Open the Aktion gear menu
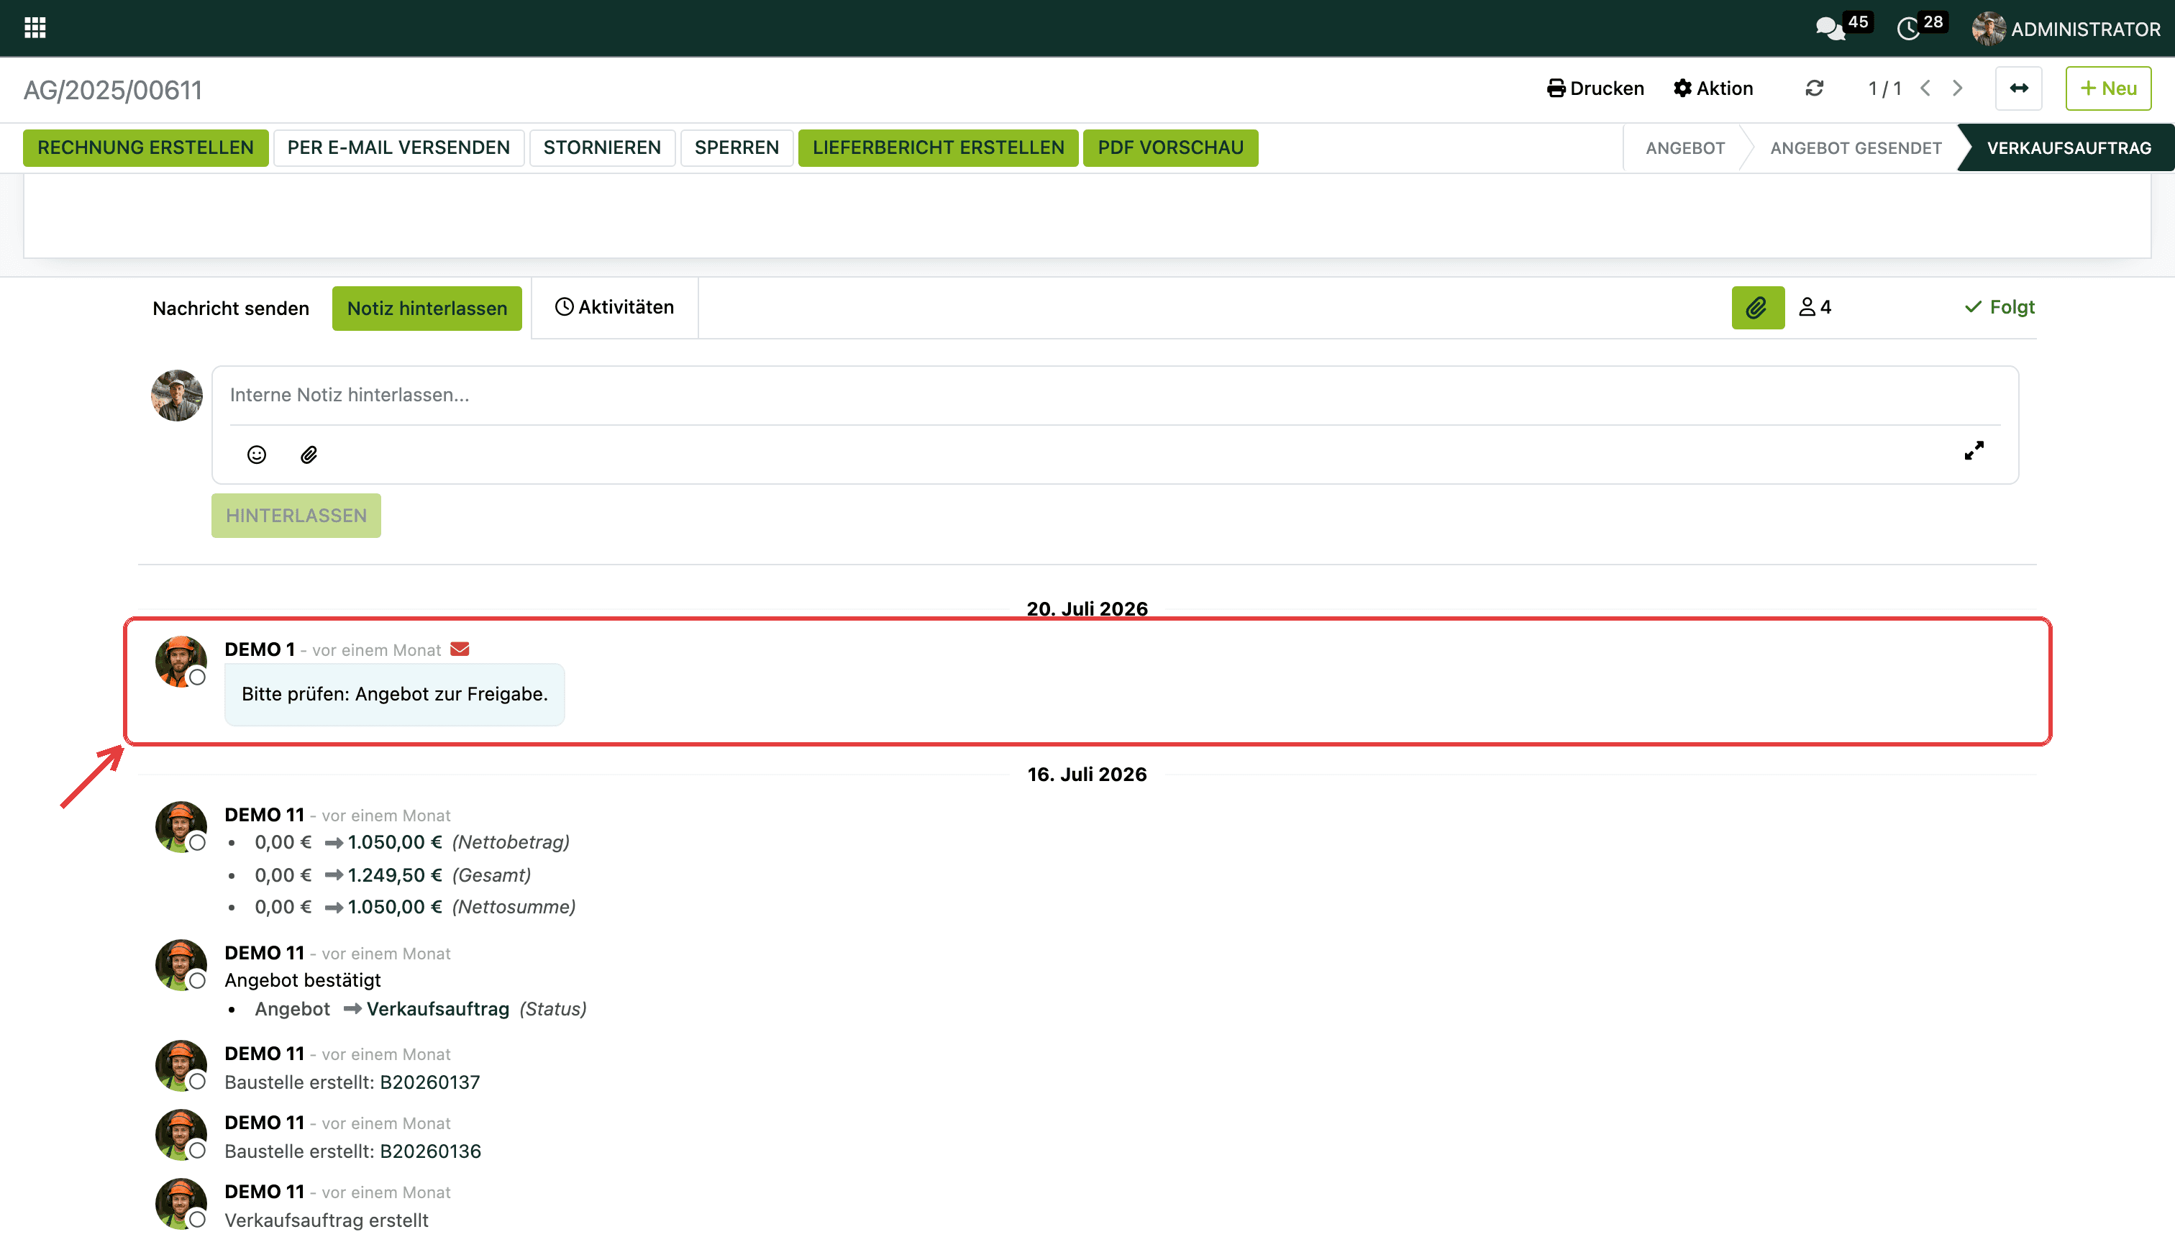This screenshot has height=1237, width=2175. [x=1713, y=88]
